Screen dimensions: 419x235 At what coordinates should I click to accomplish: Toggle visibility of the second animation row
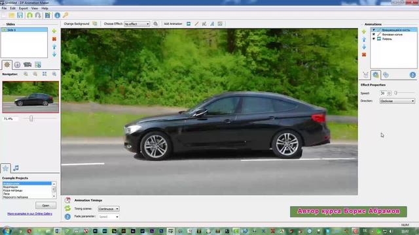374,35
